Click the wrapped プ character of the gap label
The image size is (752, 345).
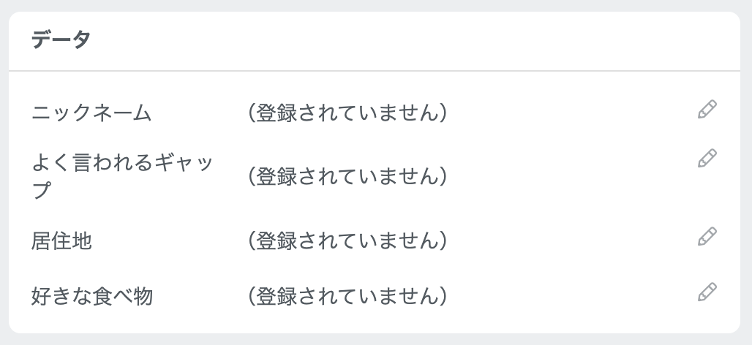(41, 191)
